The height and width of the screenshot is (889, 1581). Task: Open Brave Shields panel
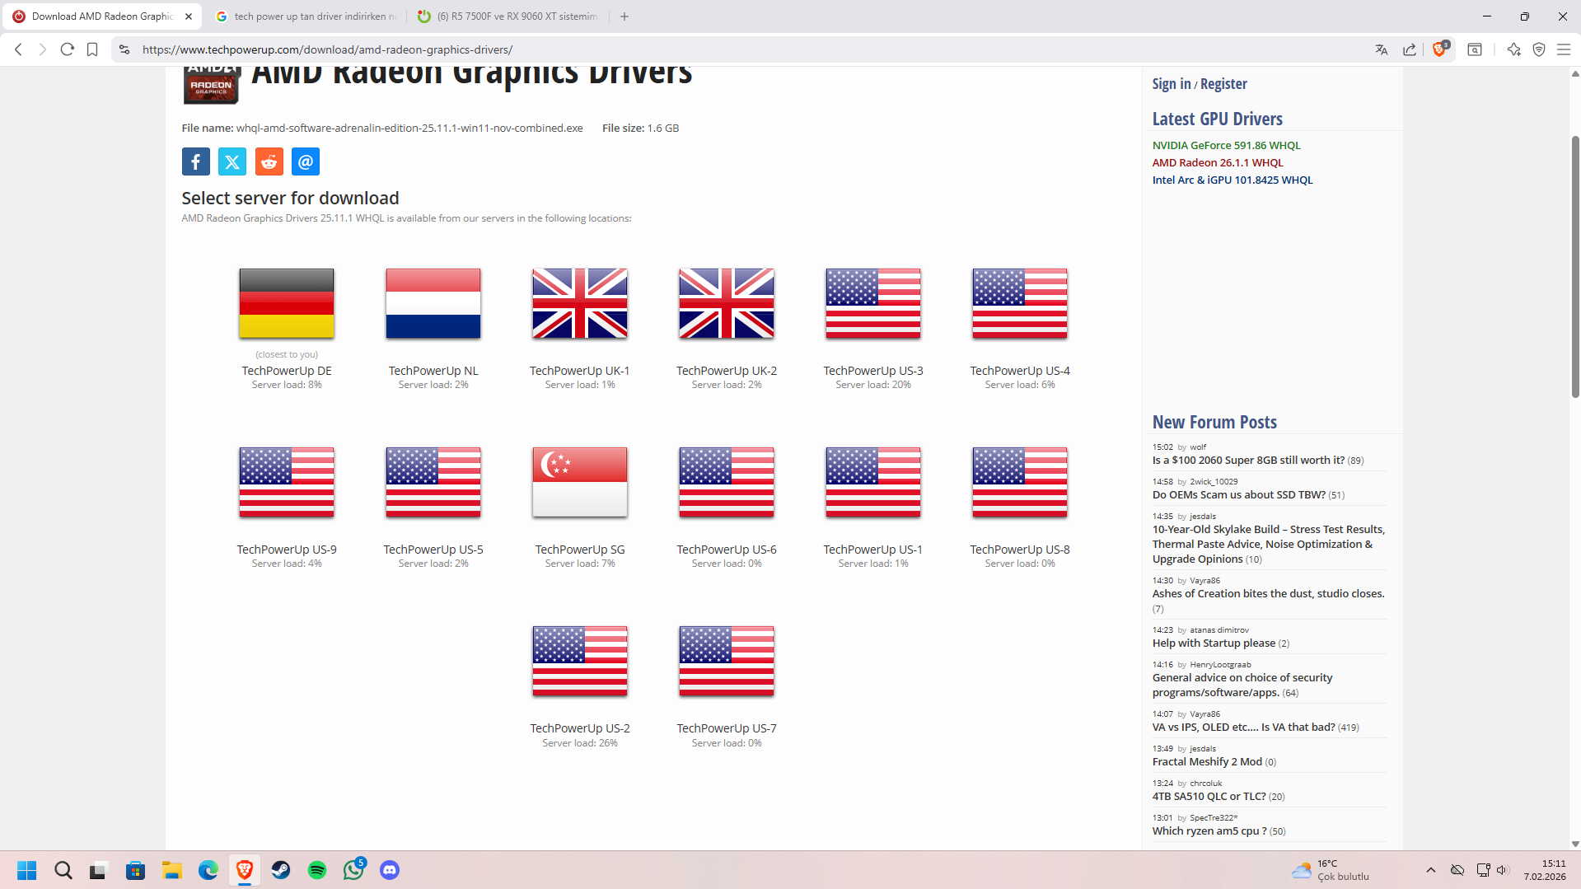(x=1440, y=49)
